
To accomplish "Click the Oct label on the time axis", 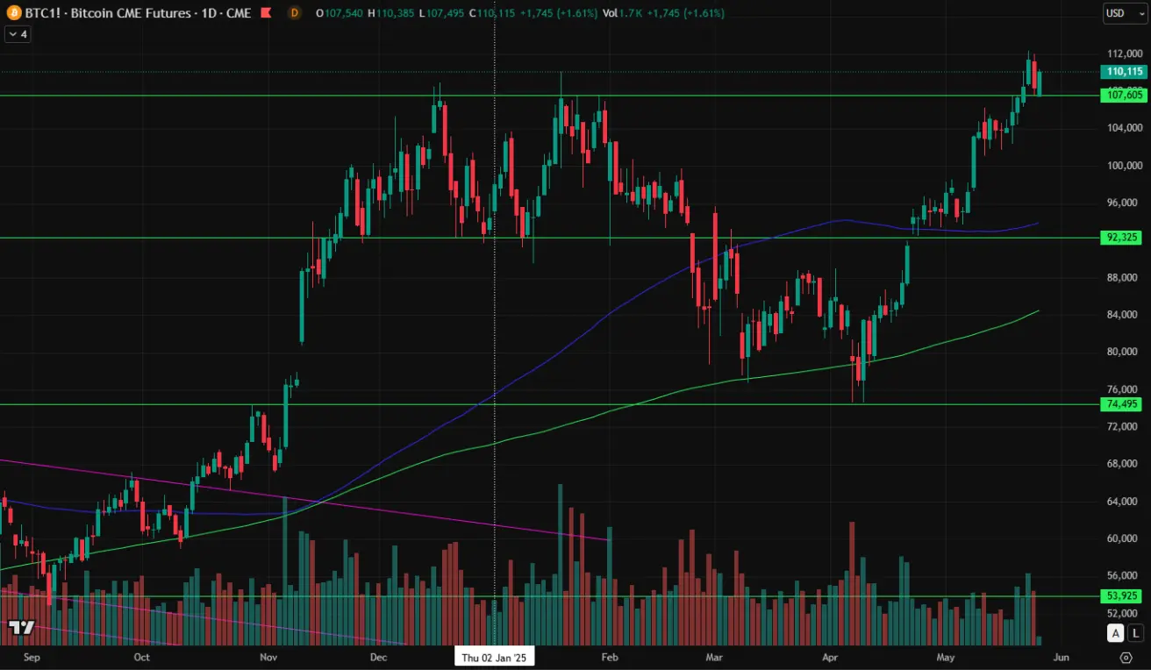I will click(141, 657).
